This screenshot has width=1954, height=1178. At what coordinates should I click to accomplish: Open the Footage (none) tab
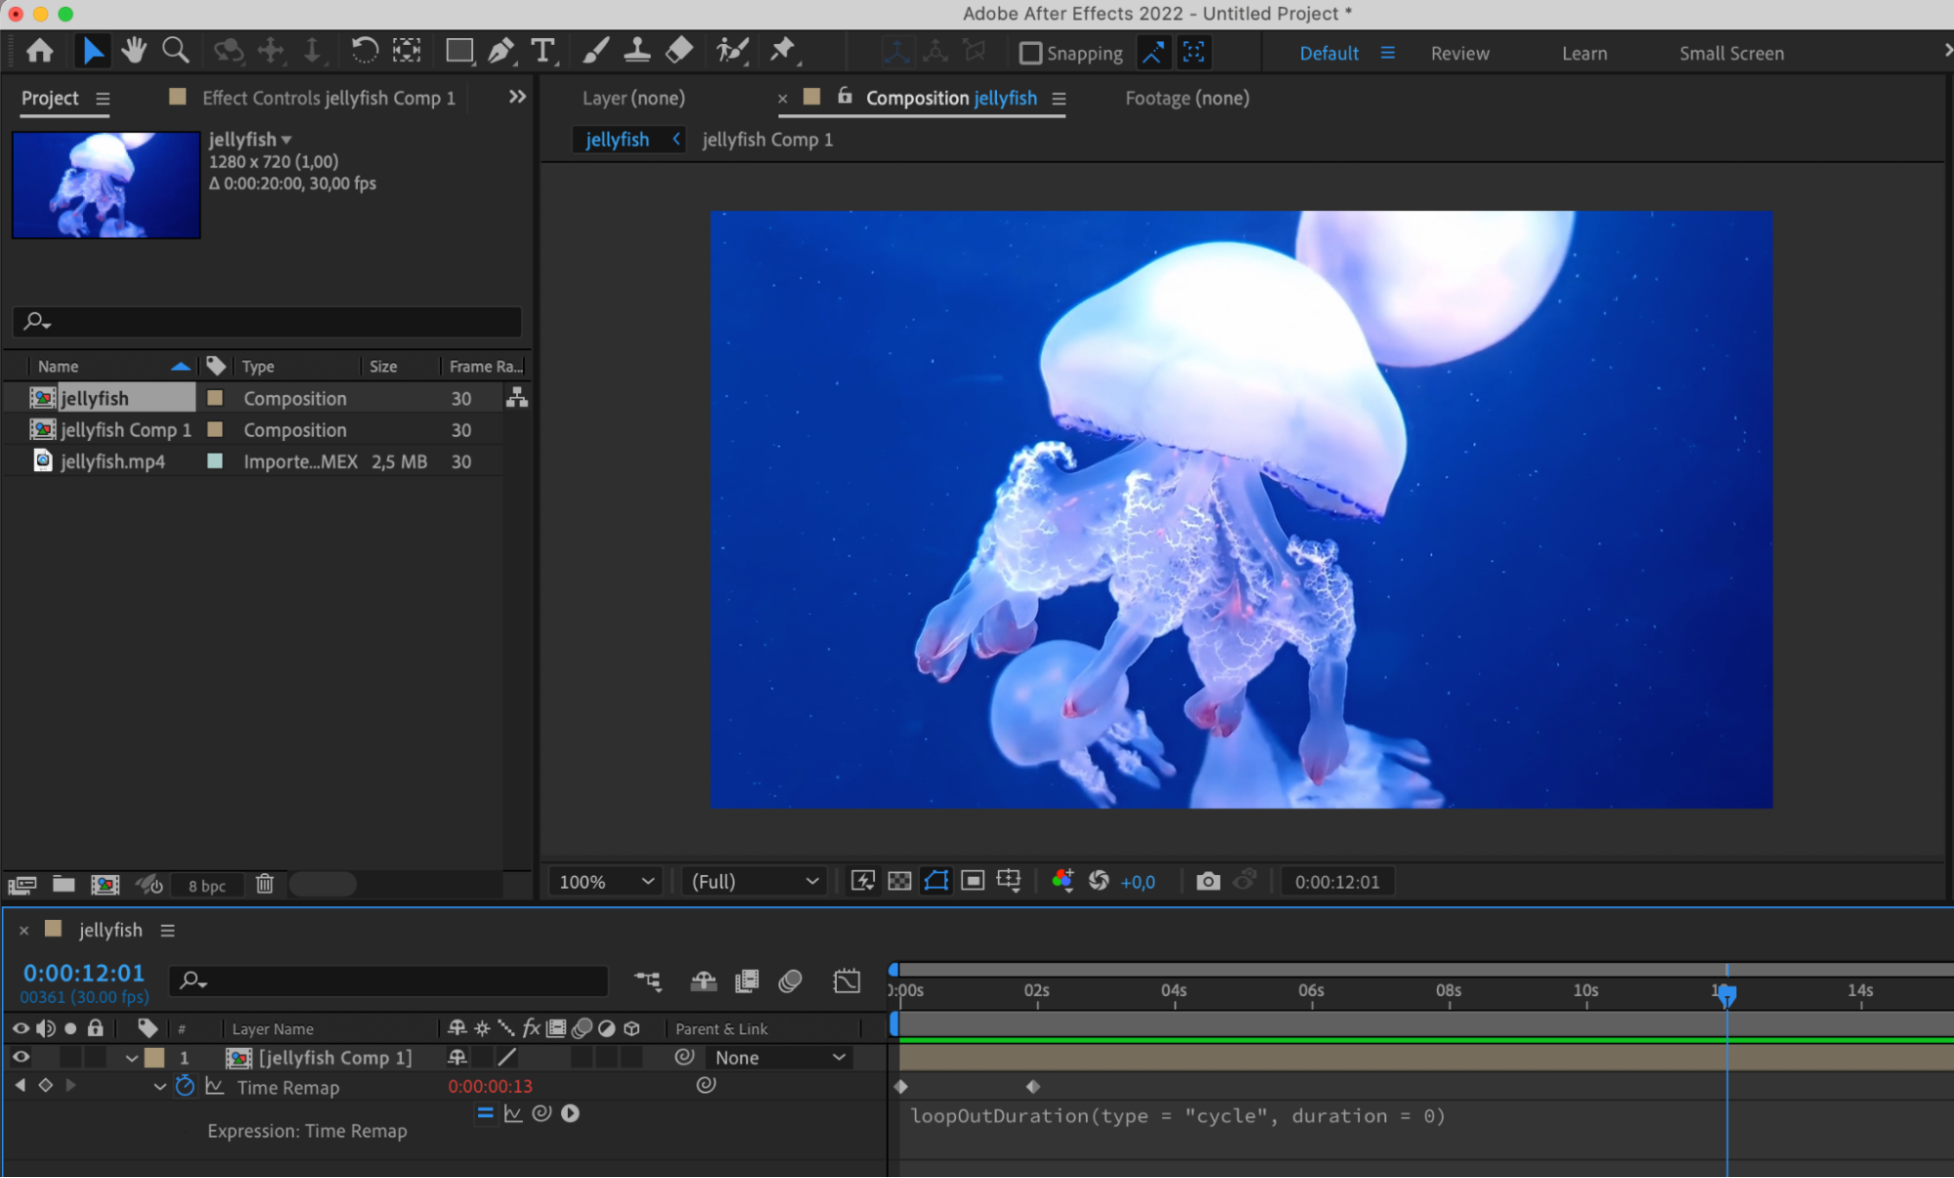point(1187,98)
